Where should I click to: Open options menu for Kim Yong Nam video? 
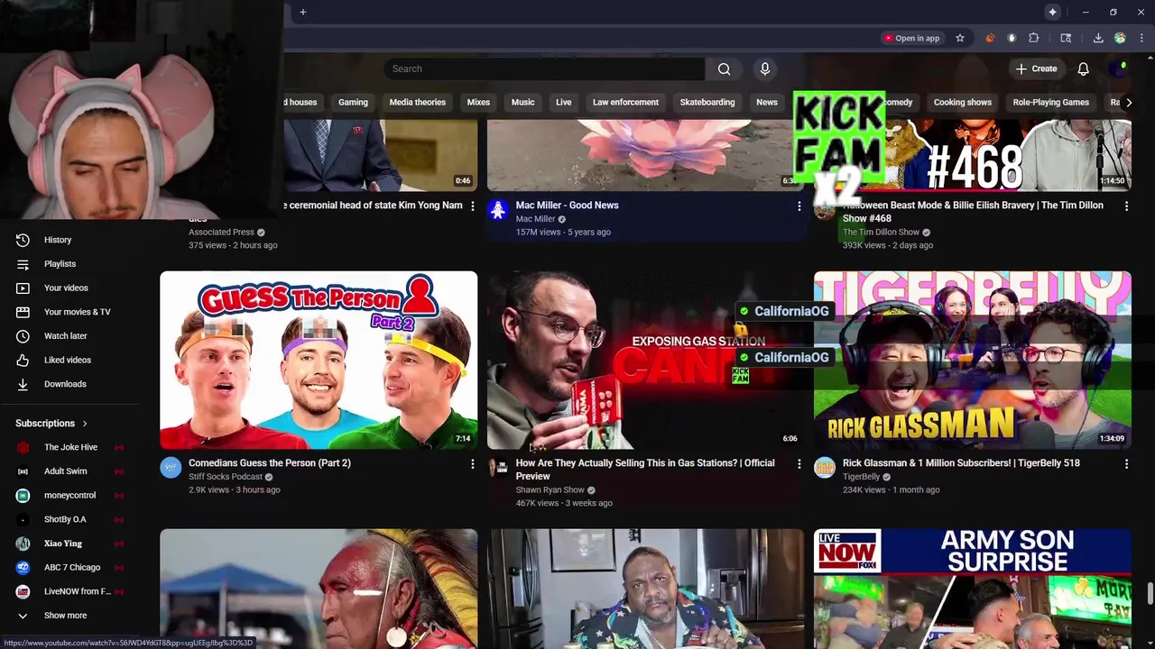coord(472,206)
